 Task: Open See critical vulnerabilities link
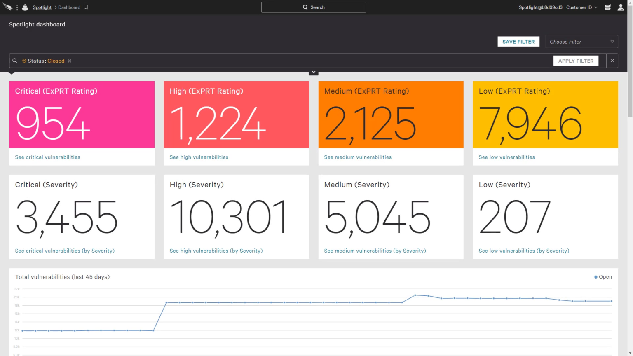click(47, 157)
